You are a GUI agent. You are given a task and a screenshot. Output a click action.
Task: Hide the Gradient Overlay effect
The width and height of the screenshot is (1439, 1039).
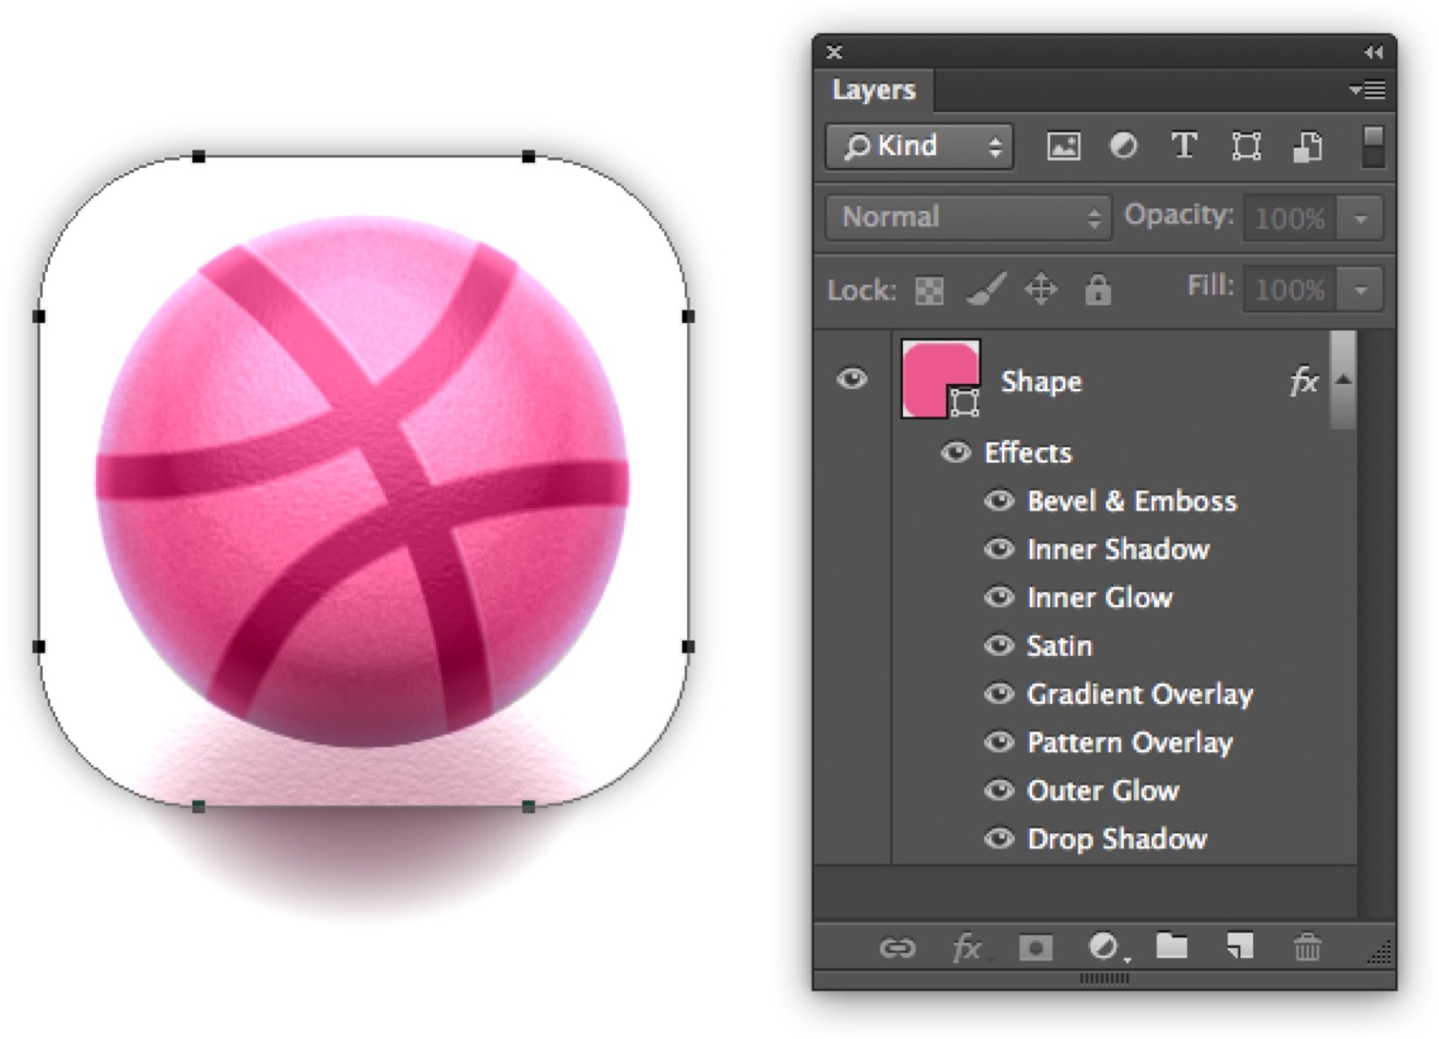[999, 693]
